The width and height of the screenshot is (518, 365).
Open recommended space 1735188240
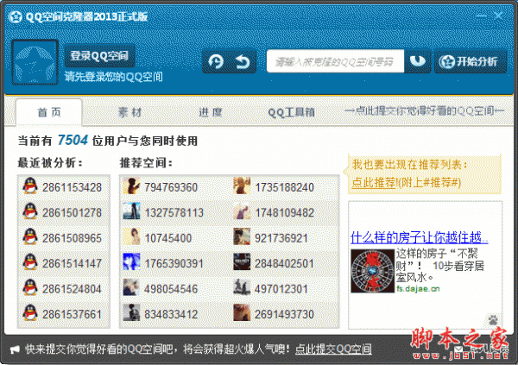click(x=284, y=187)
